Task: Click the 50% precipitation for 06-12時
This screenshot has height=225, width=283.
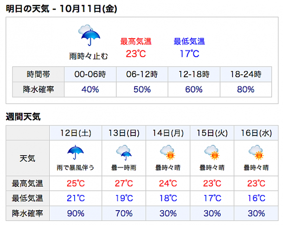Action: point(142,89)
